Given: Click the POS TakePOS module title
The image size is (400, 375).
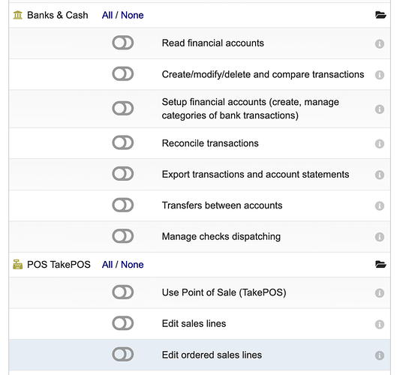Looking at the screenshot, I should (59, 265).
